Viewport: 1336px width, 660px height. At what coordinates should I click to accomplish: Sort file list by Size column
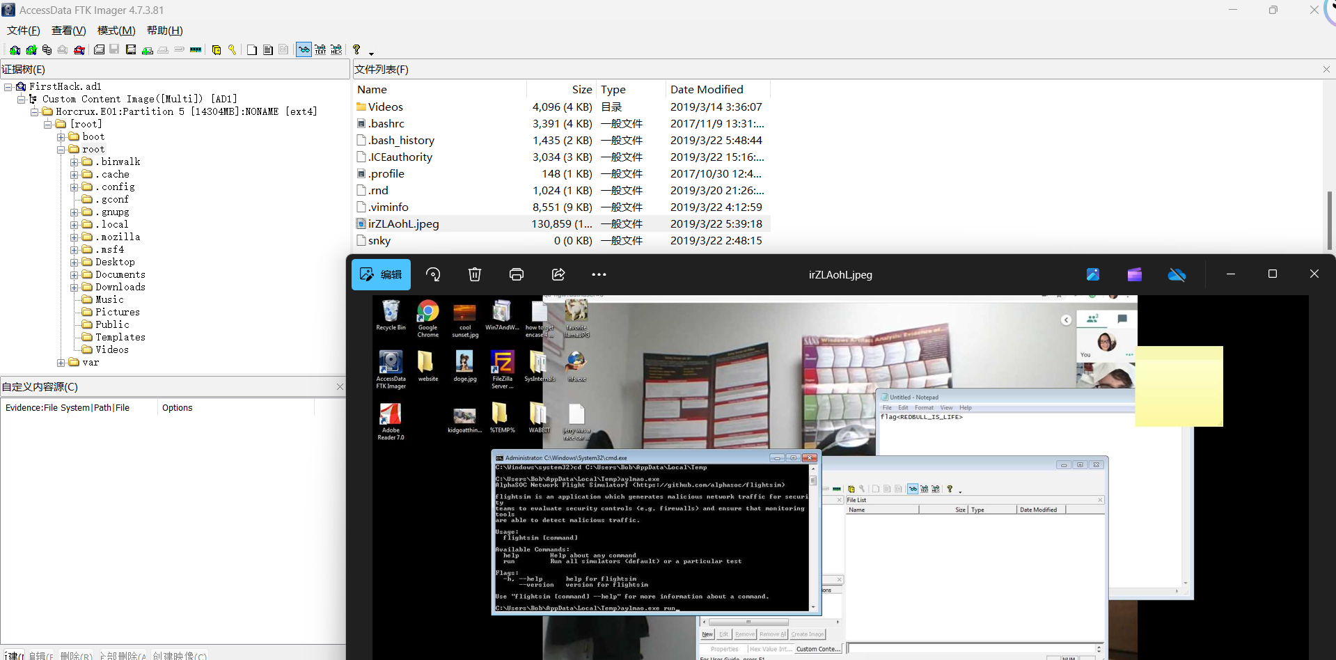[x=561, y=90]
